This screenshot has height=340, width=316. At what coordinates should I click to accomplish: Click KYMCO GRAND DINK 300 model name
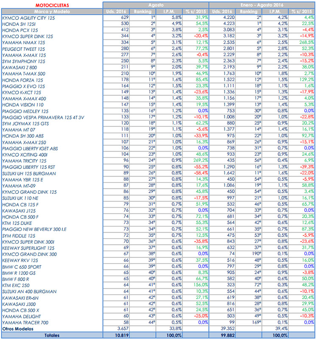tap(29, 254)
